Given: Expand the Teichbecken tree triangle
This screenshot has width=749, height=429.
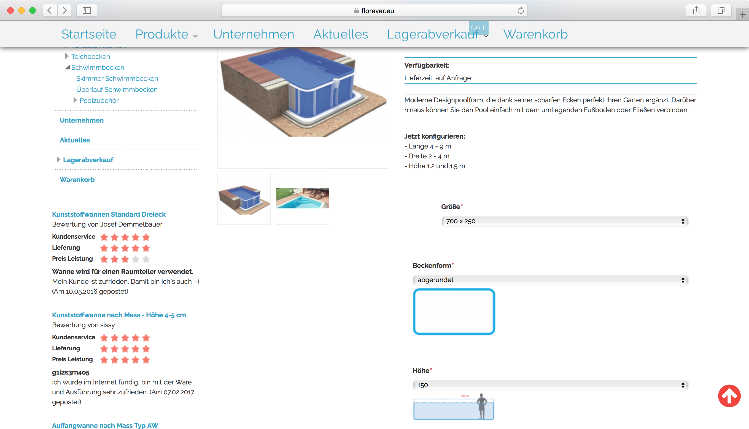Looking at the screenshot, I should tap(67, 56).
